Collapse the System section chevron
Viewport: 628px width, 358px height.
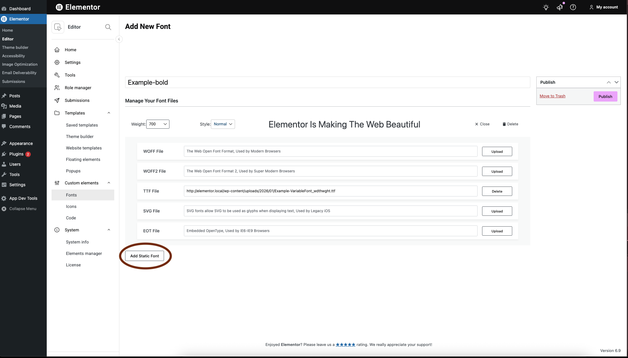109,230
